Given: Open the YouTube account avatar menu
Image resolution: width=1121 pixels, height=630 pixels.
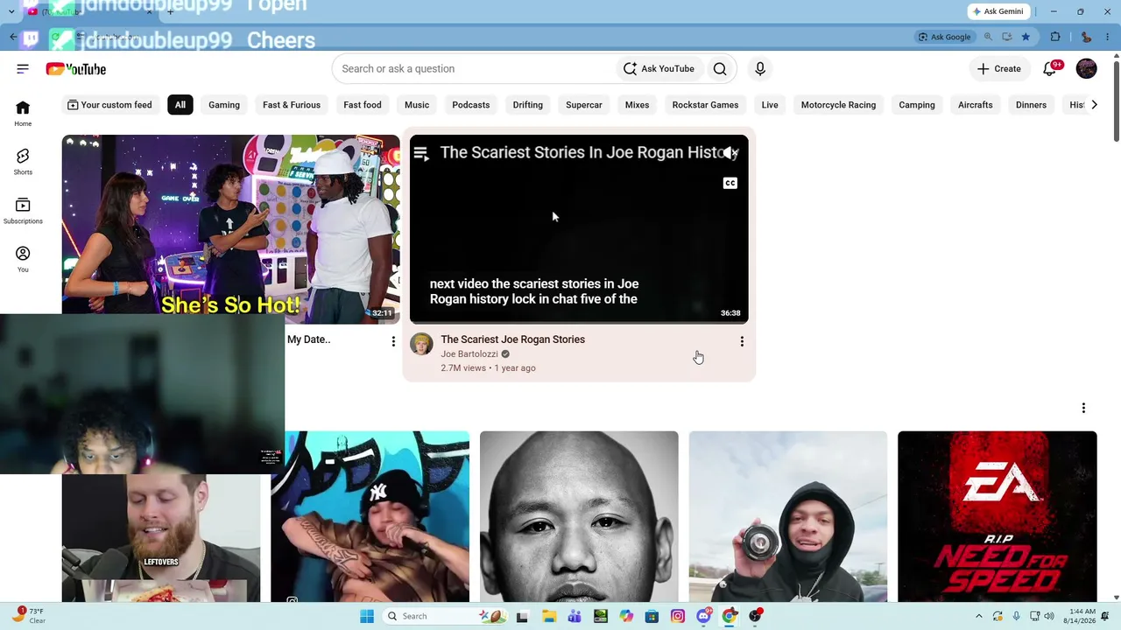Looking at the screenshot, I should tap(1087, 69).
